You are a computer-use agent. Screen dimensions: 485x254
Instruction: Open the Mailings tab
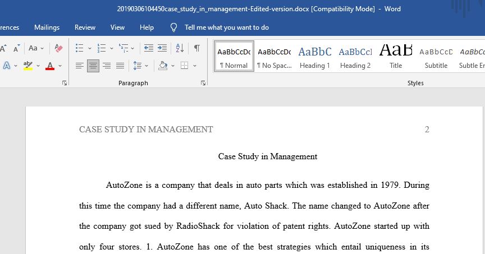click(47, 27)
